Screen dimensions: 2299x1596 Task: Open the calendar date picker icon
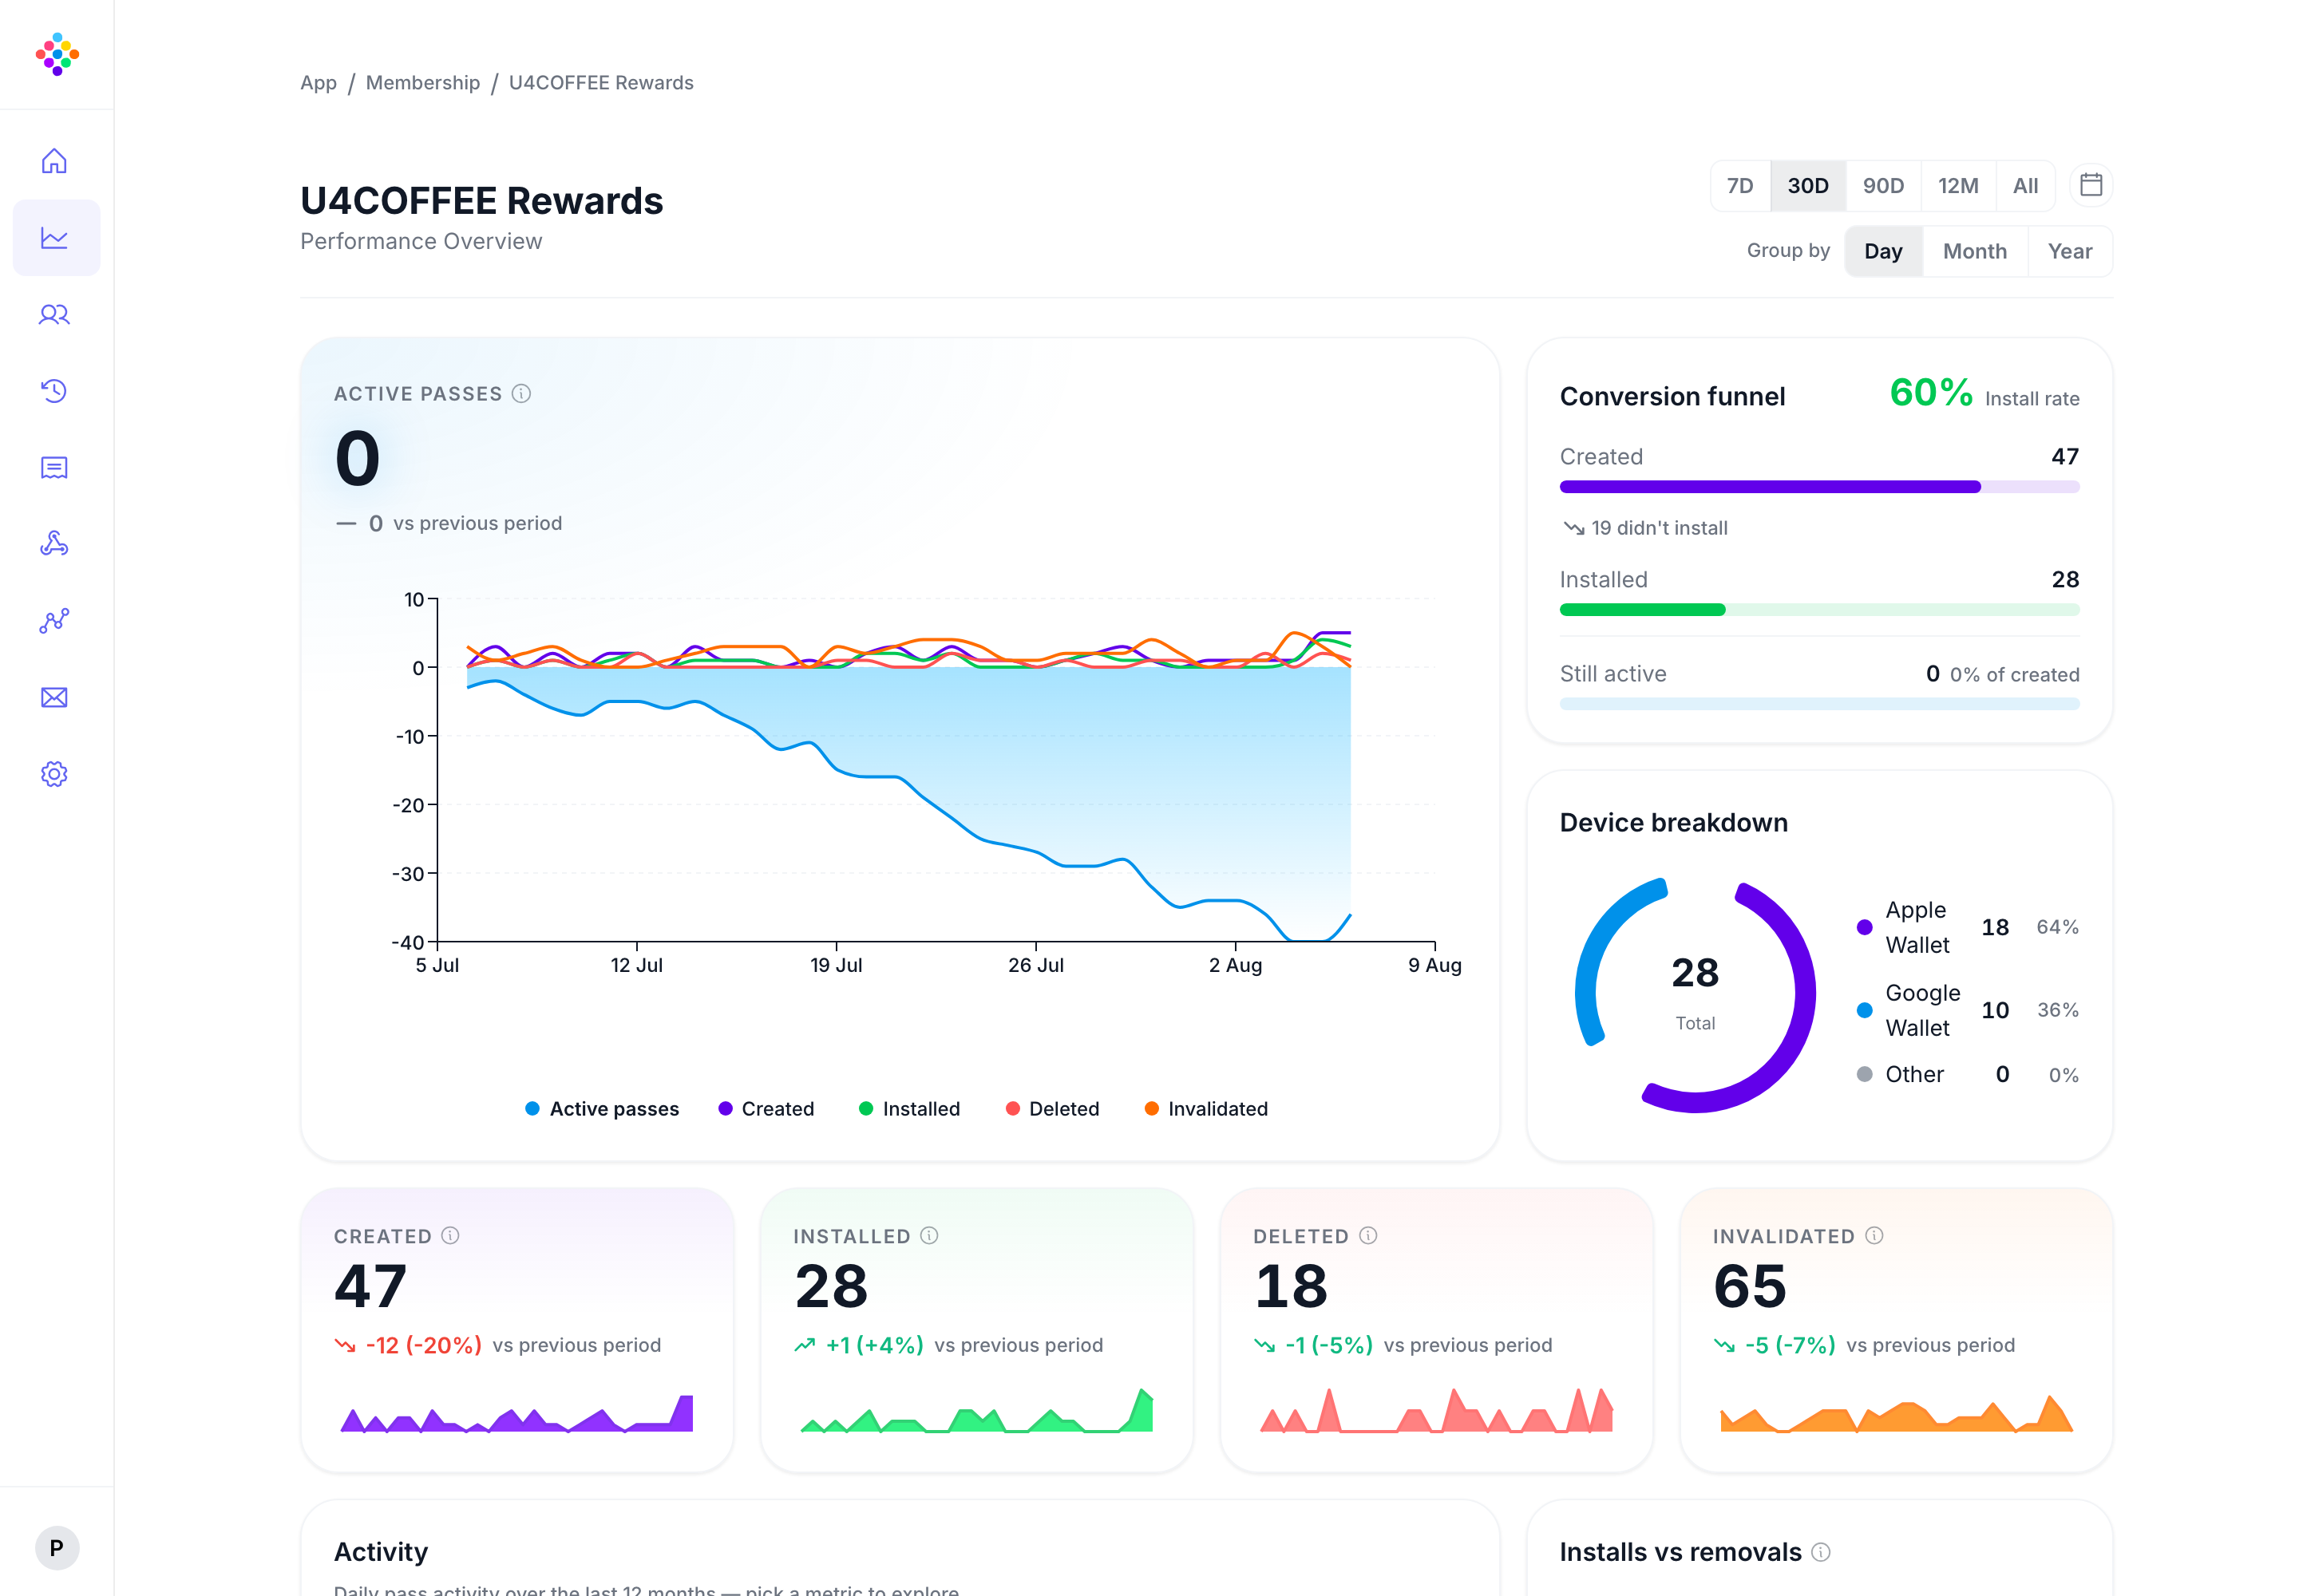[x=2090, y=185]
